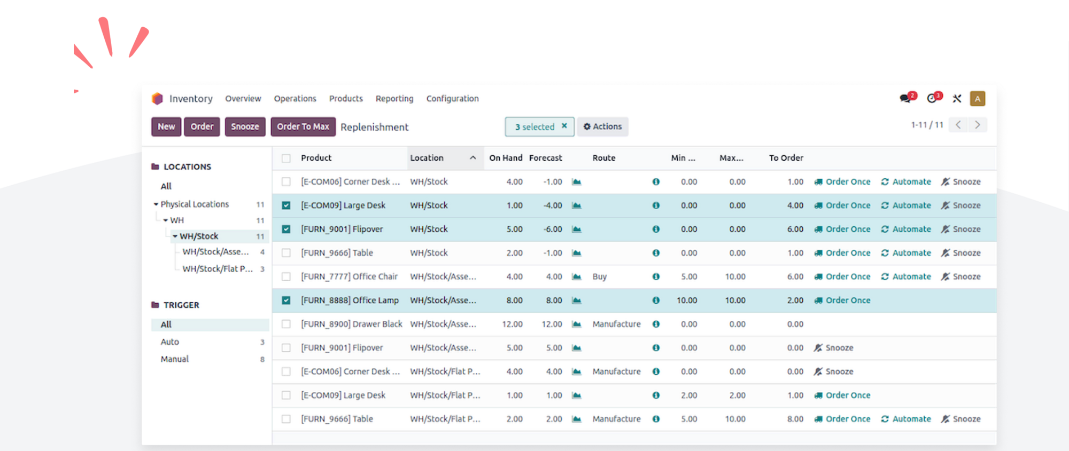Clear the 3 selected filter

564,126
